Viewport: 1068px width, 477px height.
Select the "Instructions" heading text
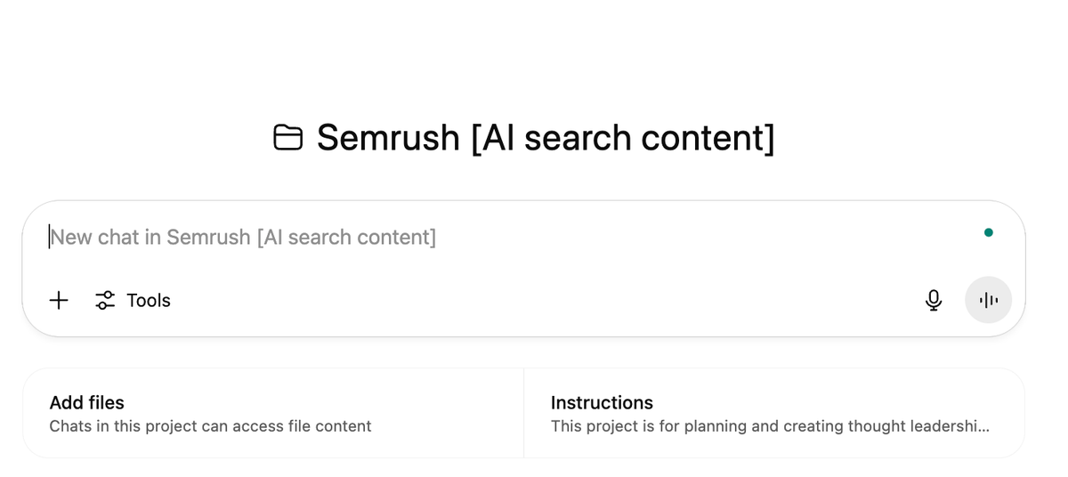pos(602,402)
